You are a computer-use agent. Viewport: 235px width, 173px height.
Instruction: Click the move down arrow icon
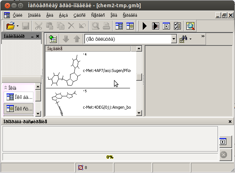click(x=66, y=39)
